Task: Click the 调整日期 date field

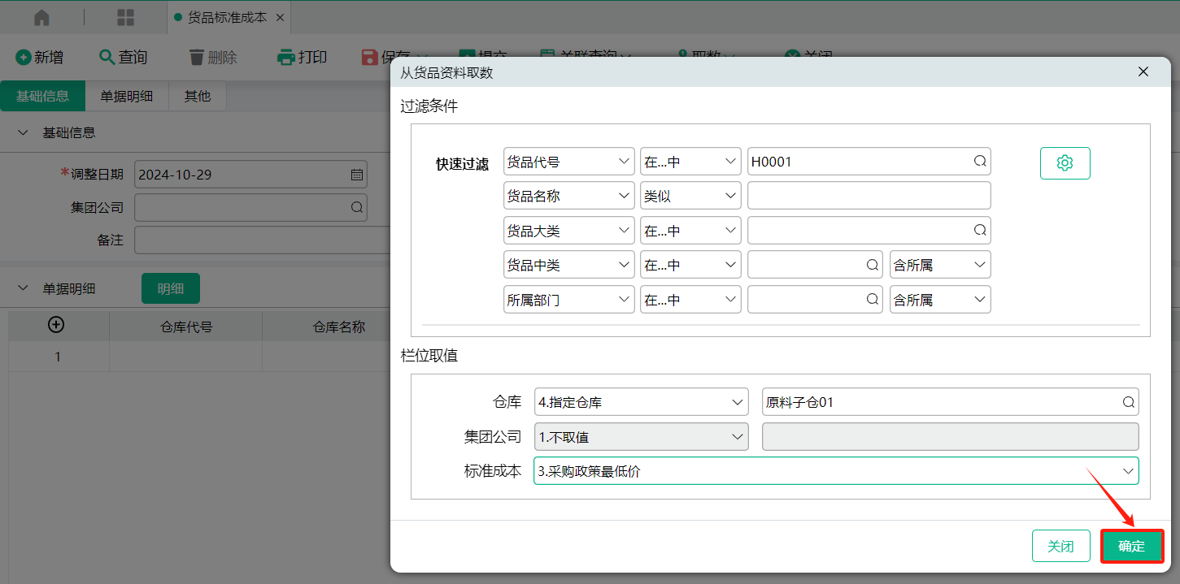Action: coord(250,174)
